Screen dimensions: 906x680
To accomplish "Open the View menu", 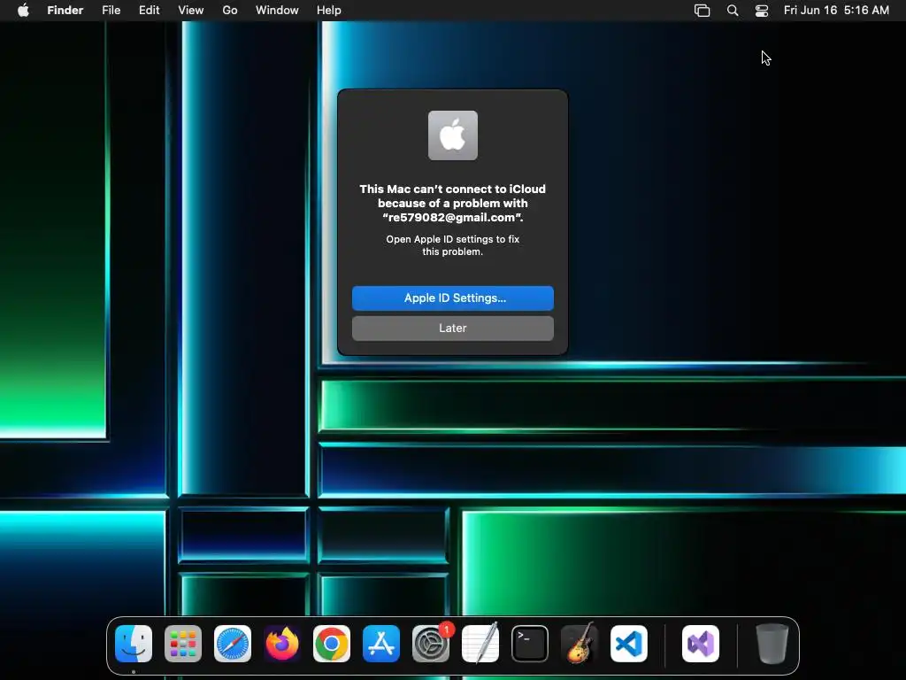I will point(191,11).
